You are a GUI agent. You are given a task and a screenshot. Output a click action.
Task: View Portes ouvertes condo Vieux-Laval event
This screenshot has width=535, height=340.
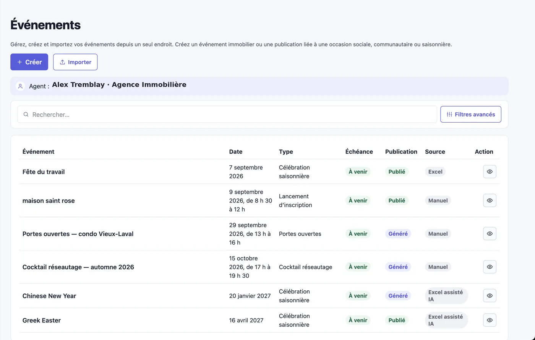(x=490, y=233)
